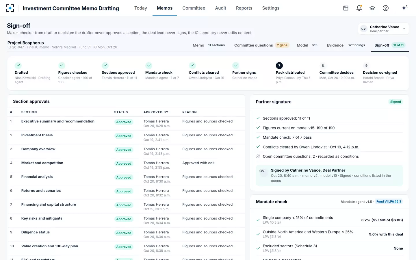The height and width of the screenshot is (260, 416).
Task: Select the Executive summary and recommendation row
Action: pos(126,124)
